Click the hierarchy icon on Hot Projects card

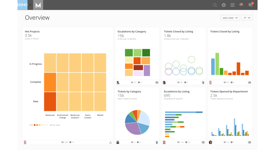(110, 142)
